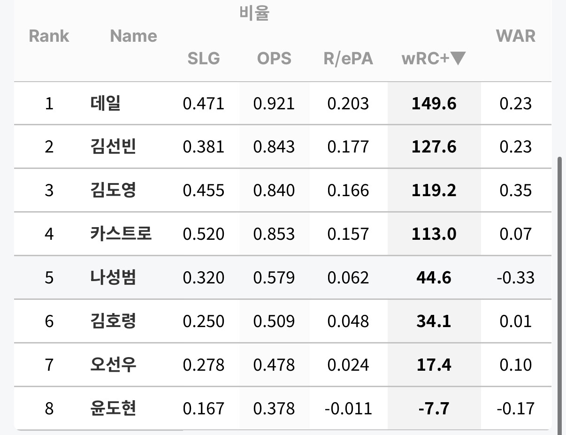Click the Name column header
Screen dimensions: 566x435
pos(134,36)
